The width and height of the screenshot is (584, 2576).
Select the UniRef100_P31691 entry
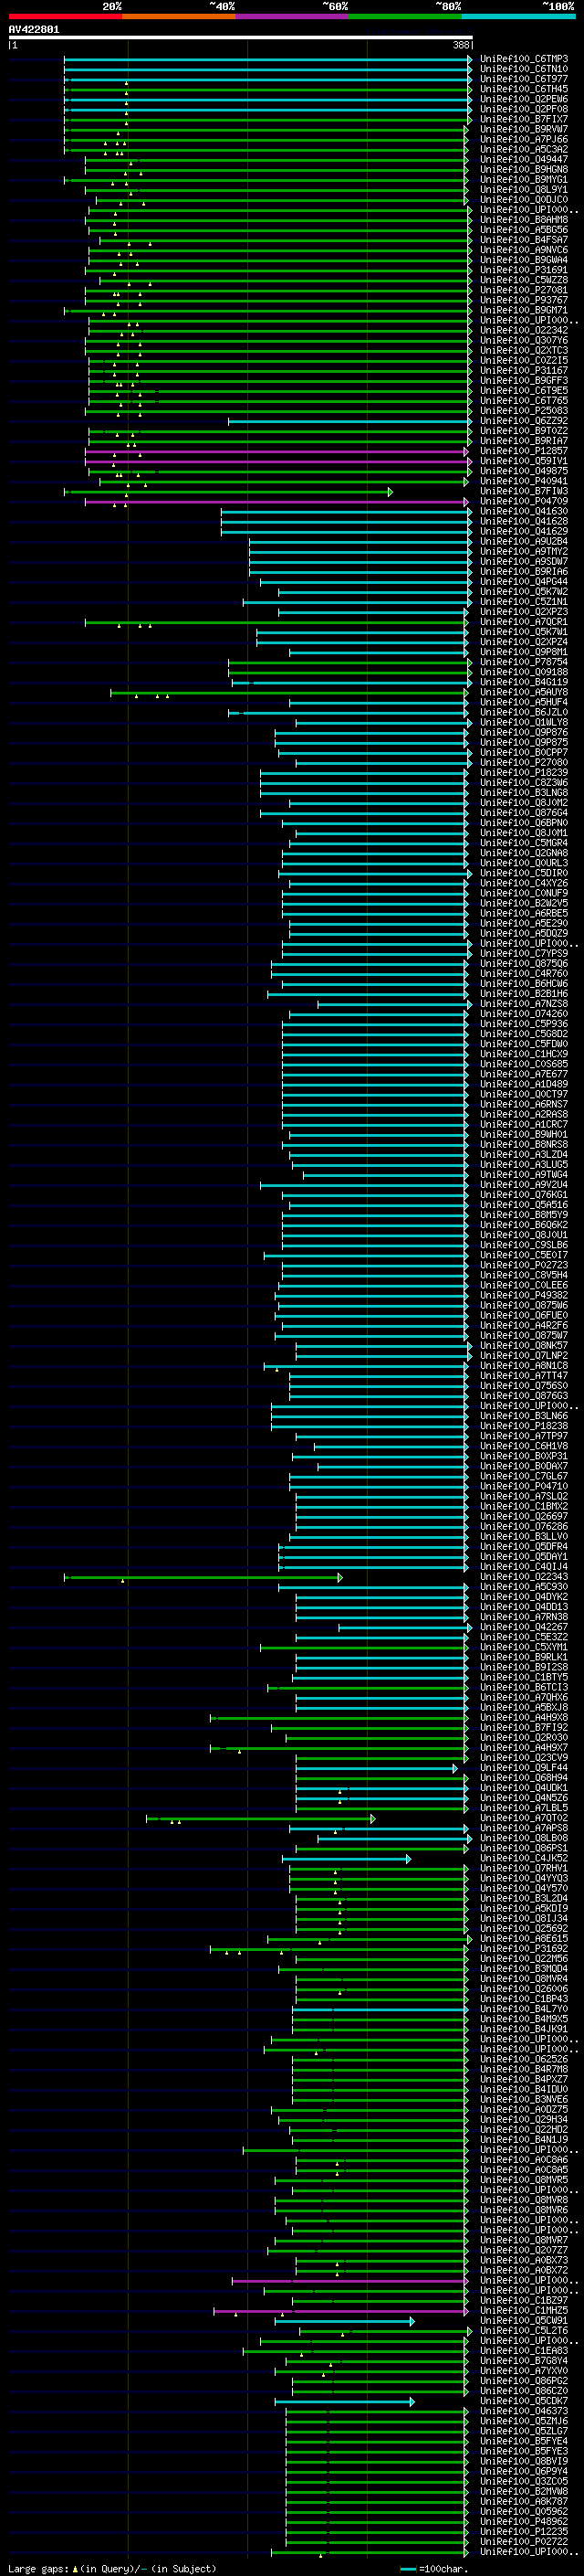pyautogui.click(x=524, y=270)
